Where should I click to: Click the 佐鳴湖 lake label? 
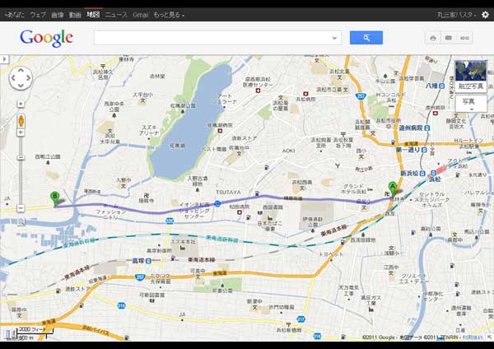pyautogui.click(x=177, y=146)
